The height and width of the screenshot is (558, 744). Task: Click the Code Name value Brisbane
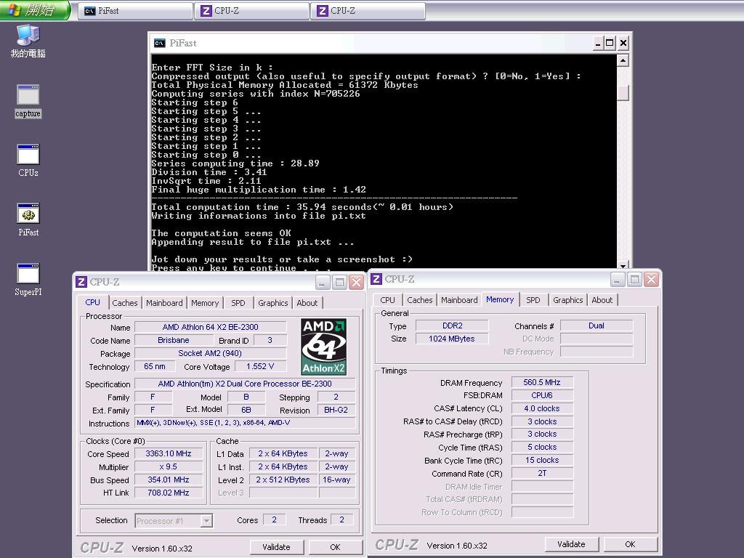[x=174, y=340]
